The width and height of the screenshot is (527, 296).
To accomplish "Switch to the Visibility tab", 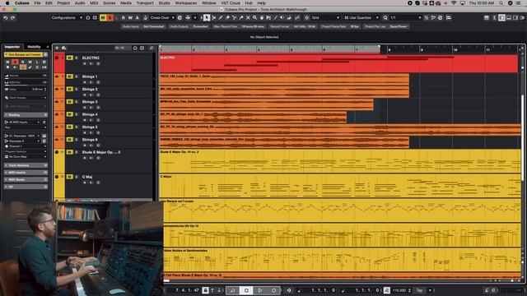I will click(x=34, y=47).
